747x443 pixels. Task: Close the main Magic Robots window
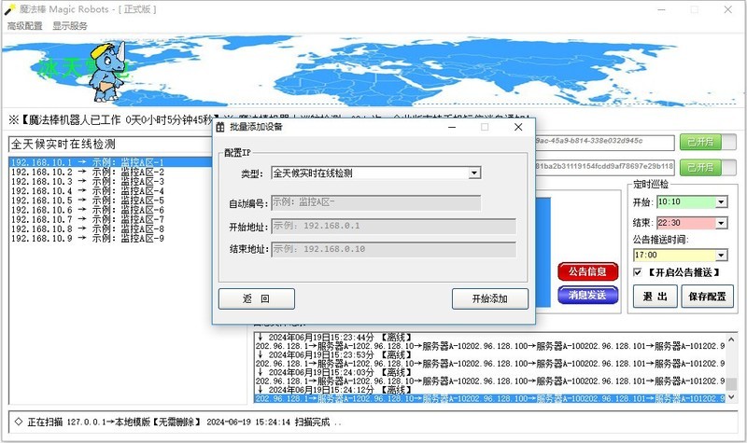[728, 9]
